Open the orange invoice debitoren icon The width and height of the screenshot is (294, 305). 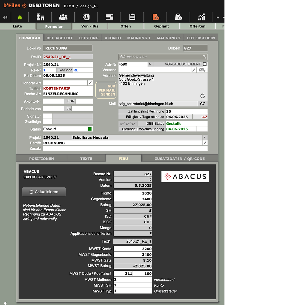point(156,17)
